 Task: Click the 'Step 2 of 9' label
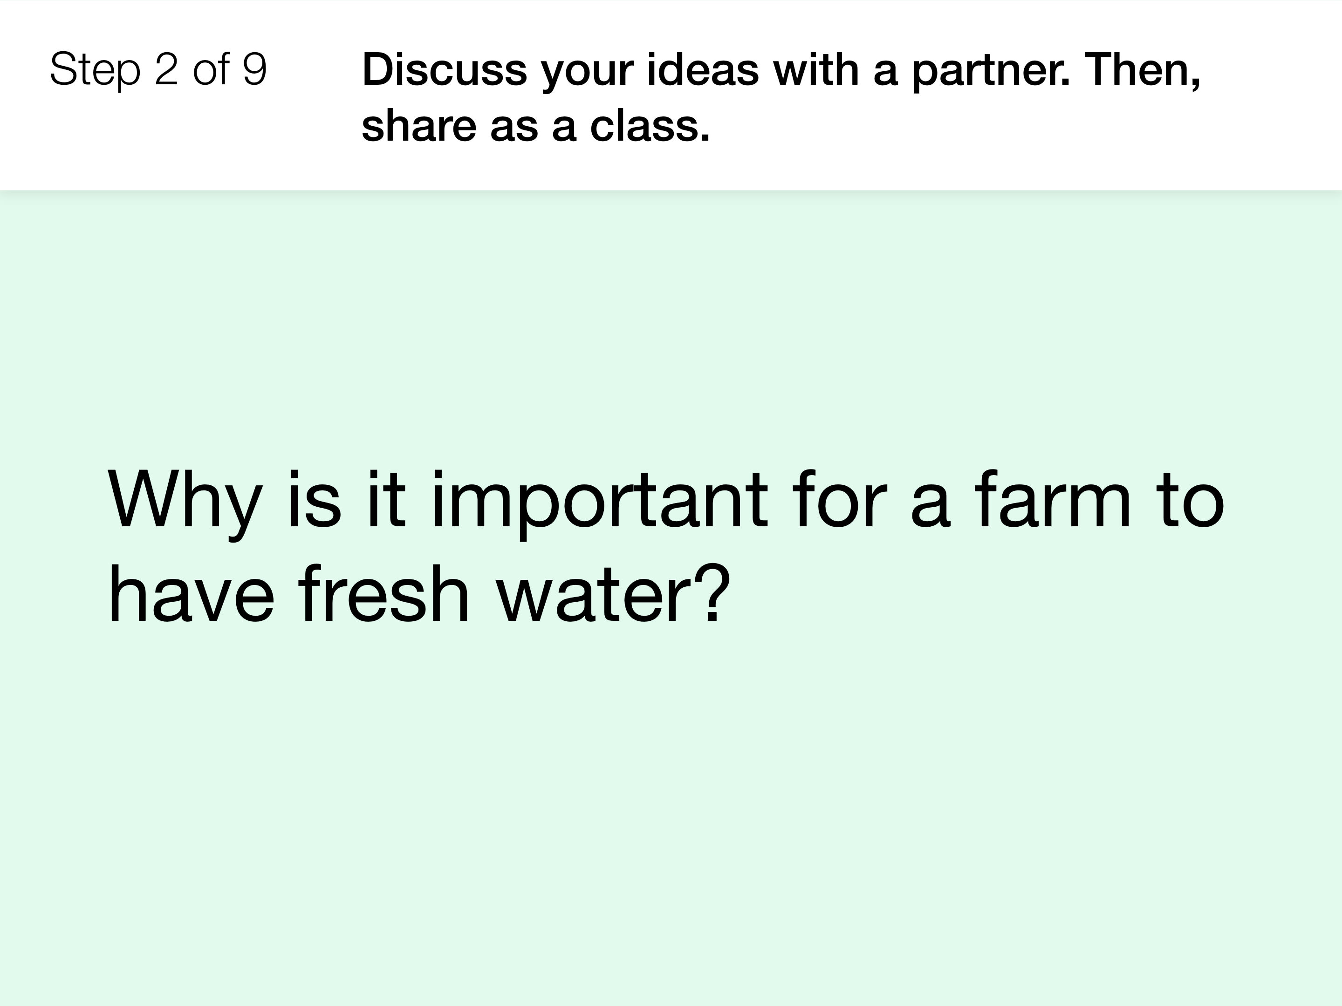158,70
